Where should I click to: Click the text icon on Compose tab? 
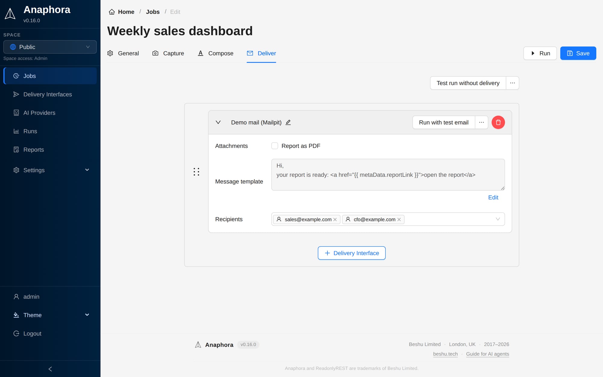pos(200,53)
